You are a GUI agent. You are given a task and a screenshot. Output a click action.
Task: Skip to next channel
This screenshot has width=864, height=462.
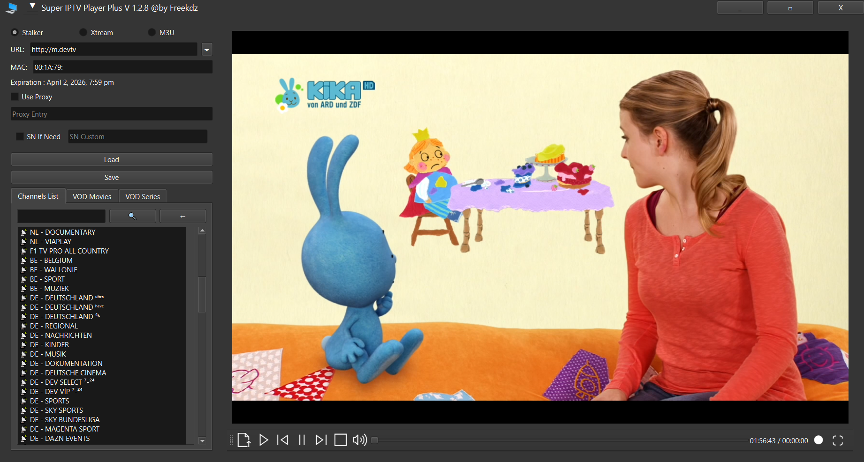click(x=321, y=440)
